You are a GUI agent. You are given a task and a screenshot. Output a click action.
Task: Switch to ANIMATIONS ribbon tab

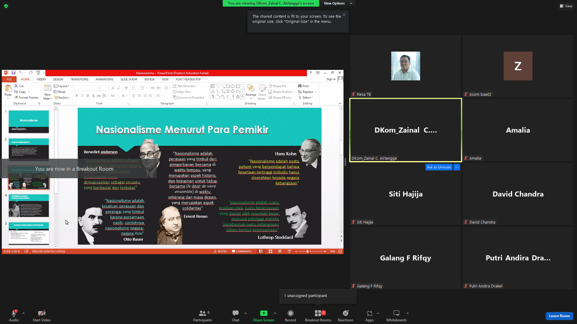[x=104, y=79]
